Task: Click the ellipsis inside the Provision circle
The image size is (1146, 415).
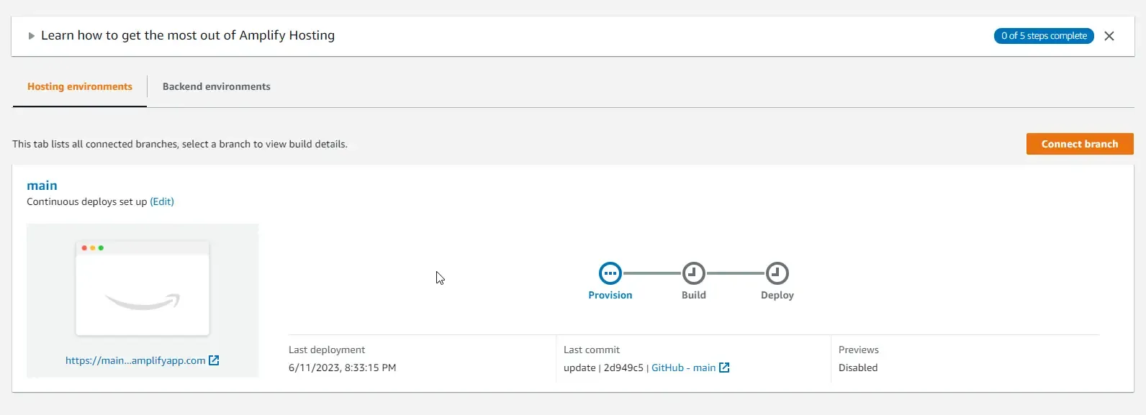Action: 610,273
